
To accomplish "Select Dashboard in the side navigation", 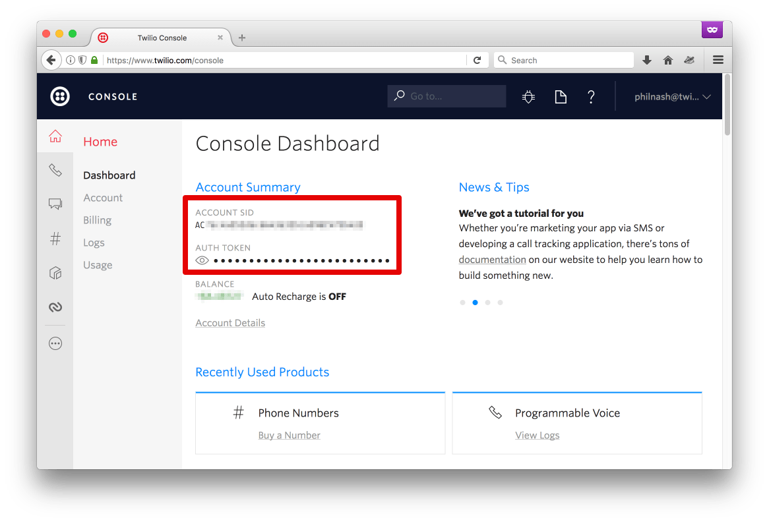I will [109, 175].
